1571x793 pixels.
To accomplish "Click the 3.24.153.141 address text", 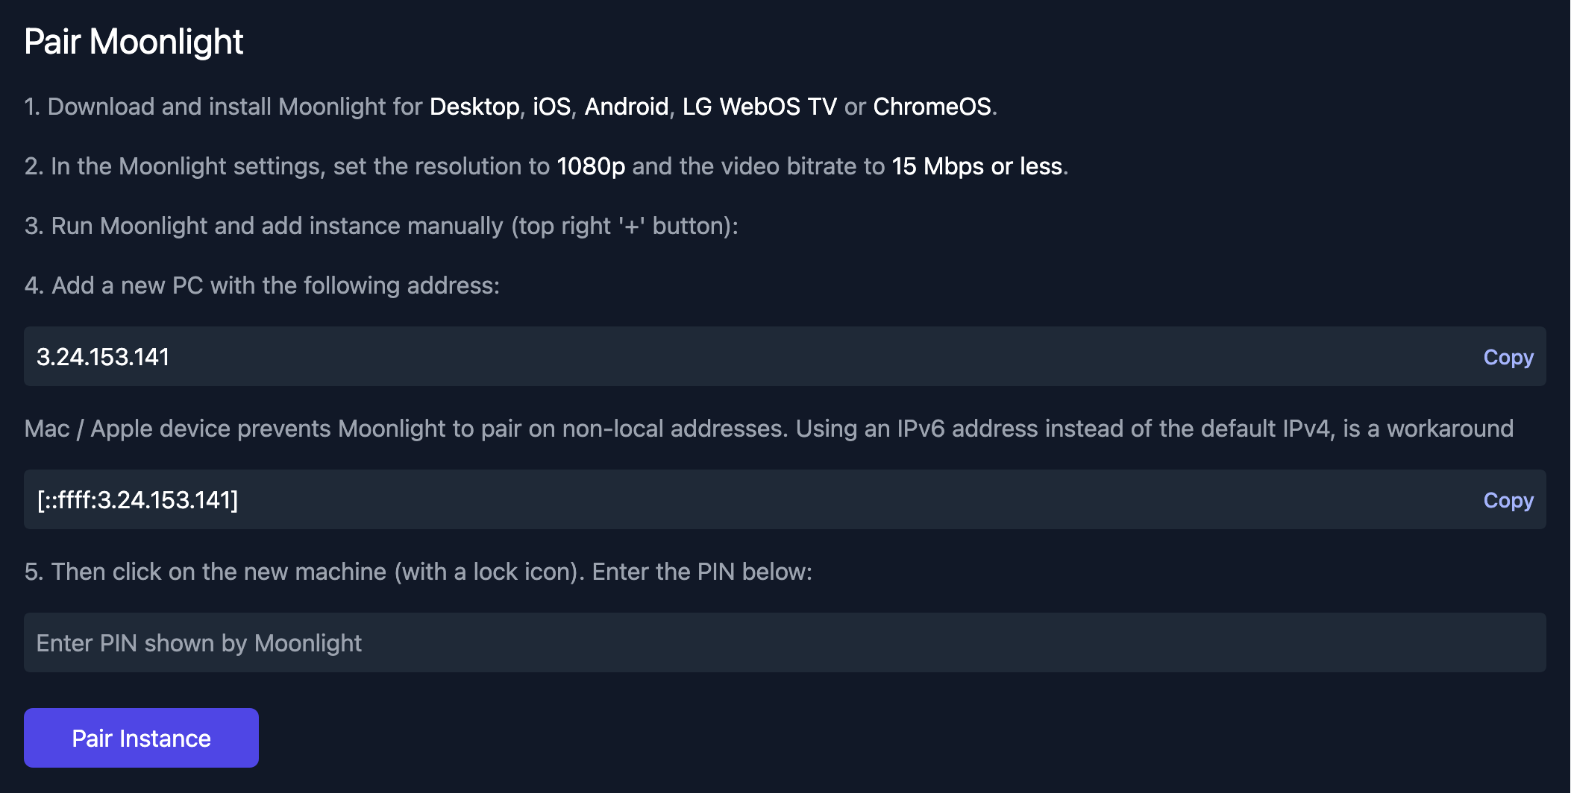I will [103, 357].
